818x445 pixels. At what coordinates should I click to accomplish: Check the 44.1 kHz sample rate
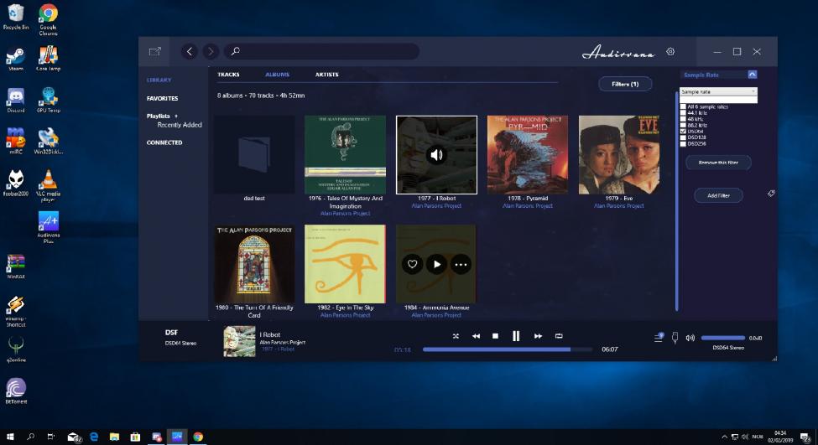tap(683, 112)
